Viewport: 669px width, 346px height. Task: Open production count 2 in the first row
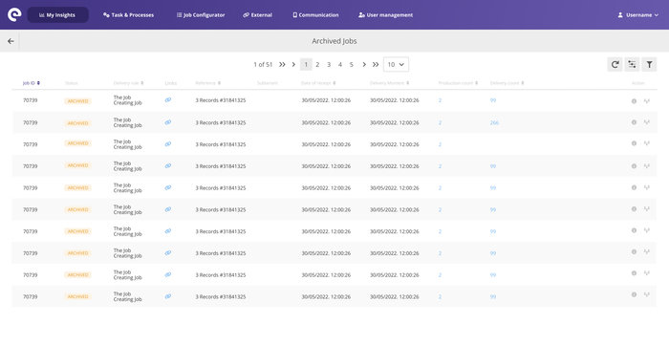tap(440, 100)
